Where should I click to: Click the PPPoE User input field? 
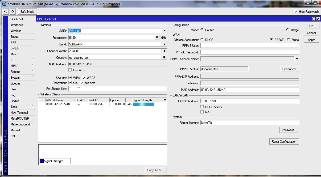[x=250, y=46]
